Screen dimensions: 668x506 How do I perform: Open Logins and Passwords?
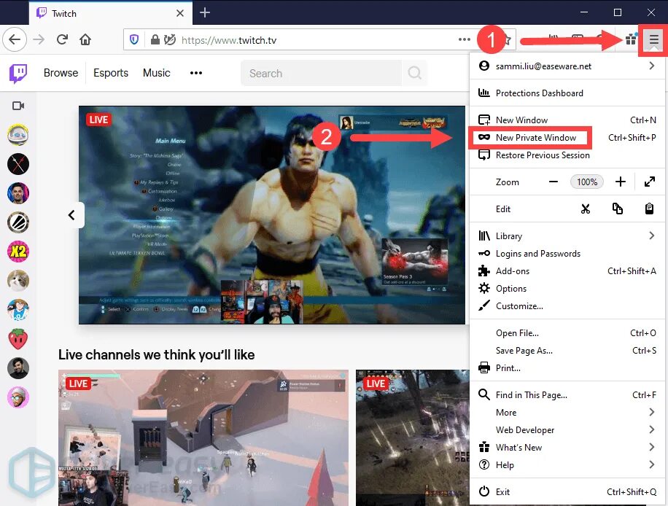point(567,254)
